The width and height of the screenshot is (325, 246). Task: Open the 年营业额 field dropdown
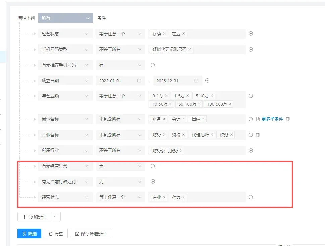coord(65,96)
